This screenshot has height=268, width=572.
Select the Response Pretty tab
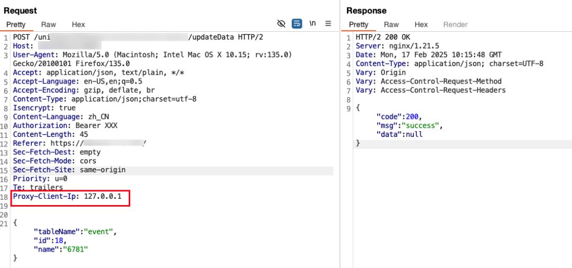click(359, 24)
